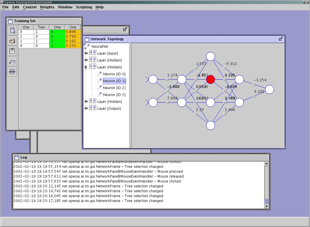Screen dimensions: 310x227
Task: Click the delete row table icon
Action: click(12, 72)
